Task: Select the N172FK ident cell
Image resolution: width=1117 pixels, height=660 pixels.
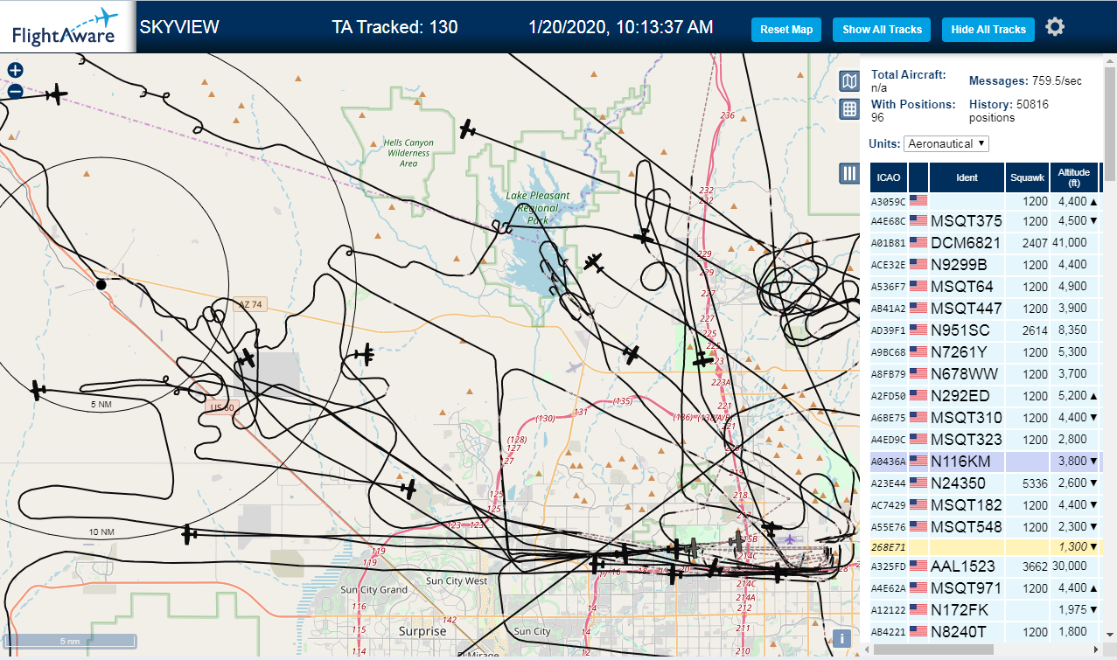Action: click(x=967, y=609)
